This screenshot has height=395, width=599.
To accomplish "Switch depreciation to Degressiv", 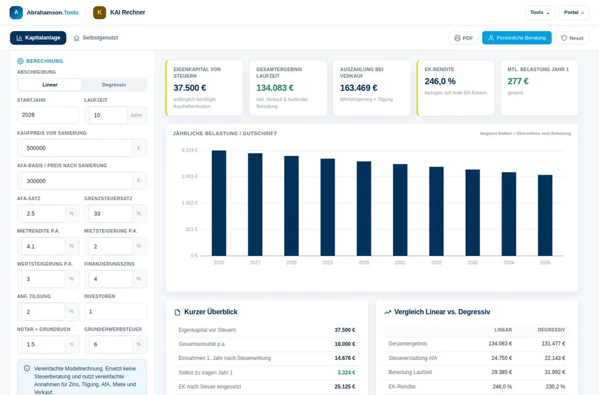I will point(114,85).
